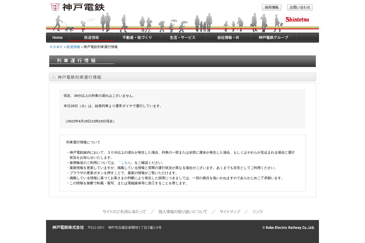Open the 不動産・街づくり menu item
Viewport: 365px width, 243px height.
pyautogui.click(x=137, y=37)
